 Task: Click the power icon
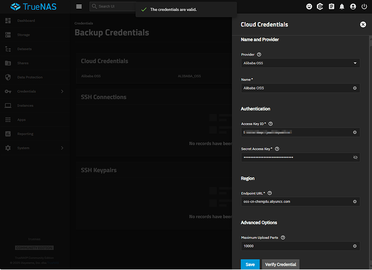click(x=364, y=6)
